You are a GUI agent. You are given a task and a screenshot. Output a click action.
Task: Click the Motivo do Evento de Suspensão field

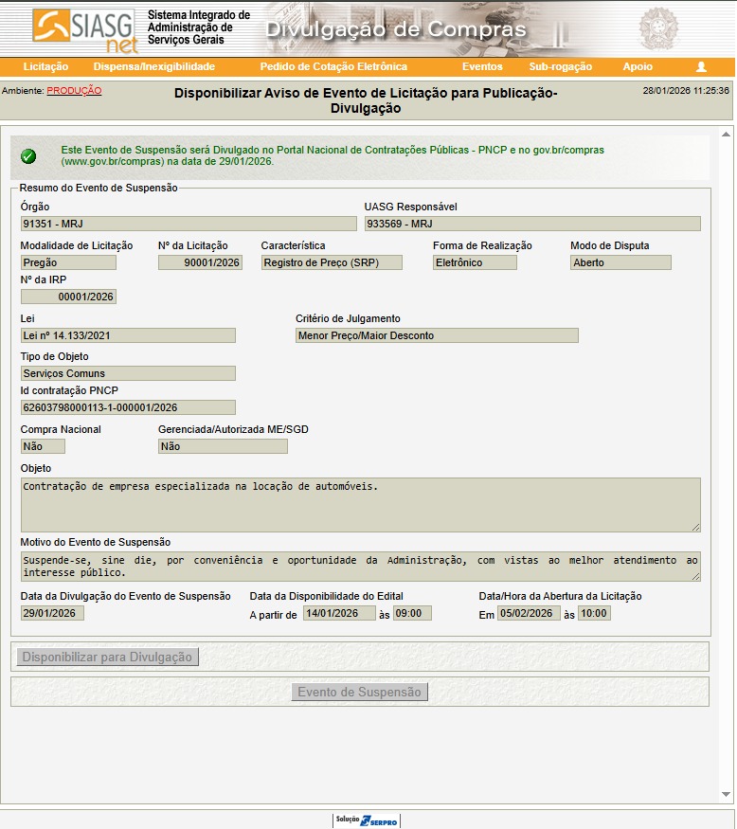pos(360,566)
